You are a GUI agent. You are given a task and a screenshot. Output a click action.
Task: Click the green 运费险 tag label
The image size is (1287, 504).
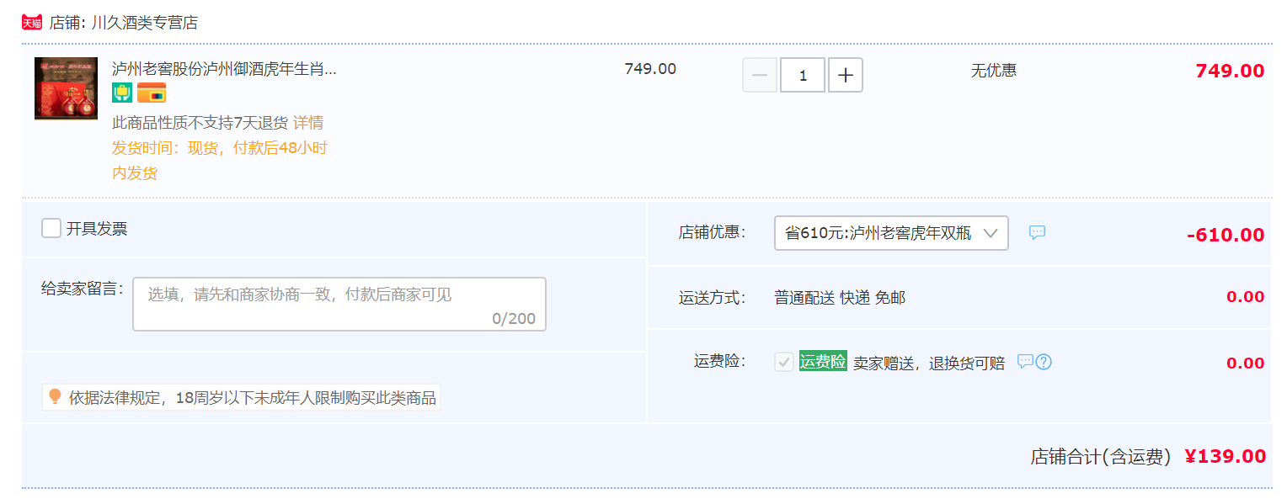(823, 361)
